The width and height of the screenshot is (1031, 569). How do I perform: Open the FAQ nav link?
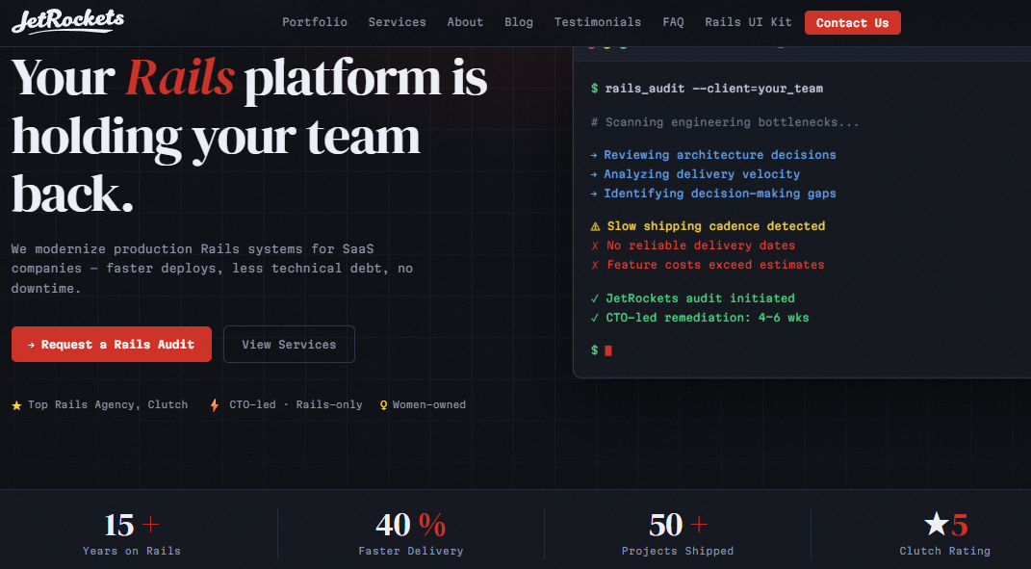(673, 22)
